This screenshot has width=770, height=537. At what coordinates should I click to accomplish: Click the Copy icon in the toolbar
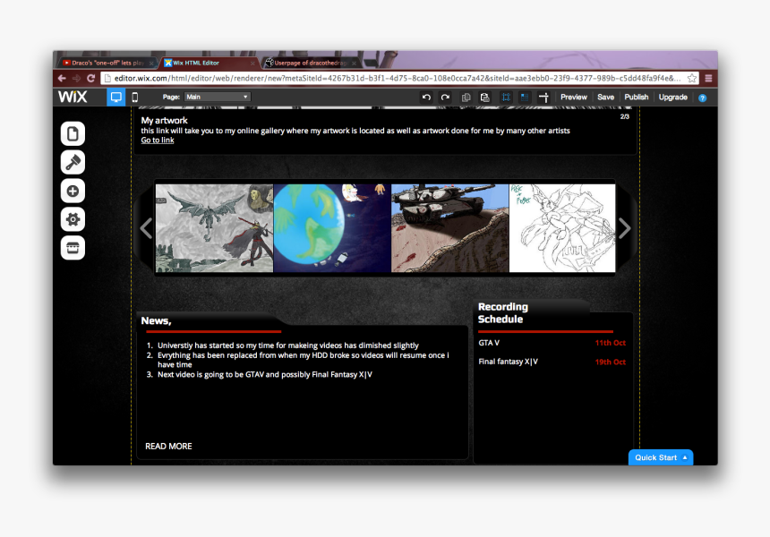466,98
